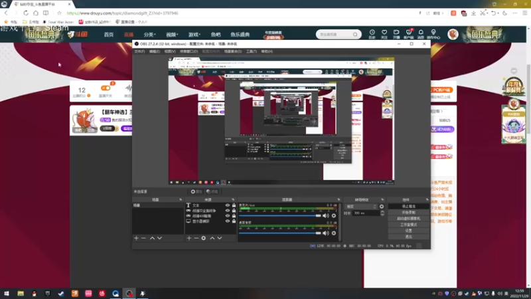Click the source properties gear button above panels
Viewport: 531px width, 299px height.
coord(196,191)
